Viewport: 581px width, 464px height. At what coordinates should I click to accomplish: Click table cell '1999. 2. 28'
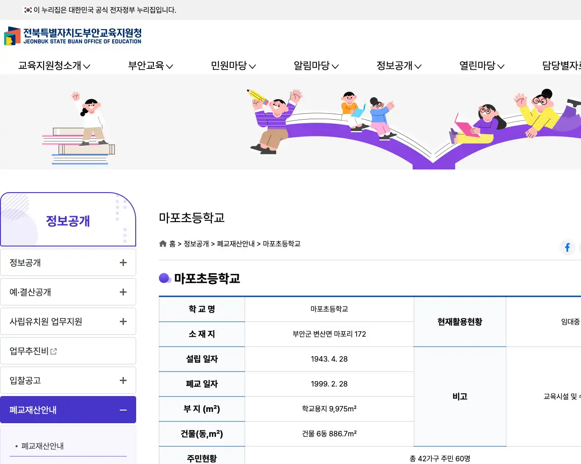pyautogui.click(x=329, y=384)
